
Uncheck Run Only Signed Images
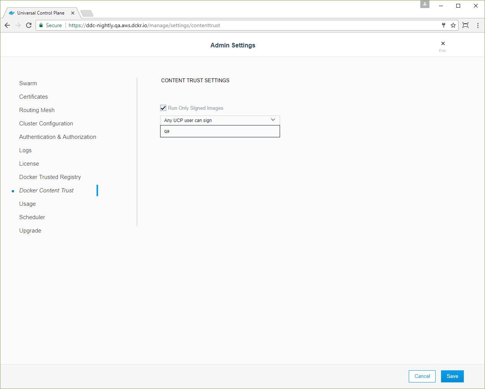pos(163,108)
